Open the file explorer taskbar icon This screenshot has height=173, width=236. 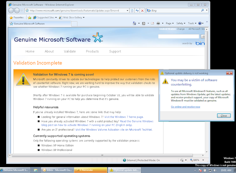coord(35,170)
